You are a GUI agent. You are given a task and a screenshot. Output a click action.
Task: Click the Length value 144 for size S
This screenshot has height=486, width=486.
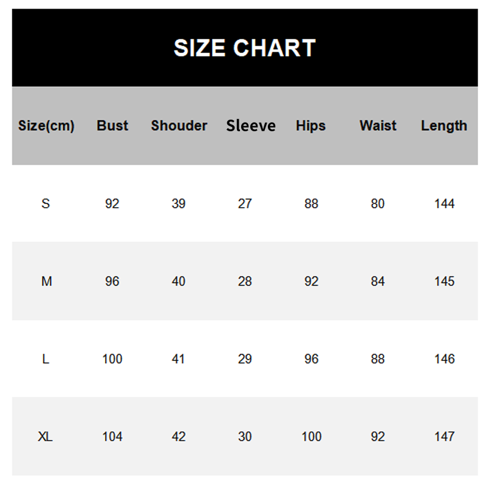[x=445, y=204]
